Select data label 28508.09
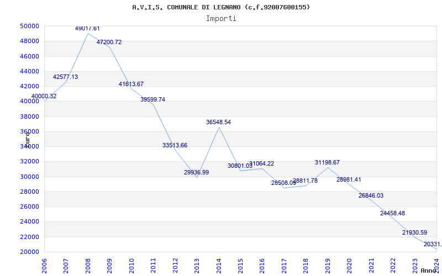 pyautogui.click(x=283, y=183)
